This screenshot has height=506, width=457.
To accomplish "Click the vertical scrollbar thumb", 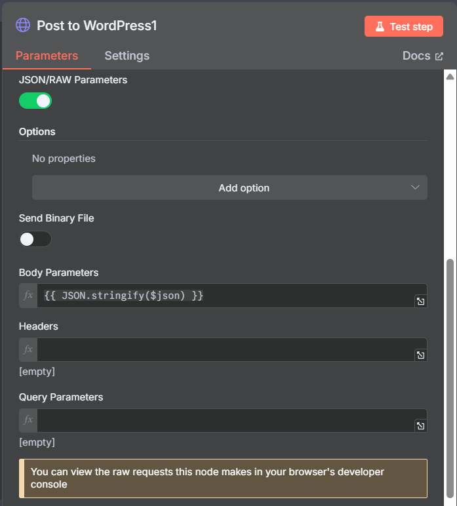I will (450, 378).
